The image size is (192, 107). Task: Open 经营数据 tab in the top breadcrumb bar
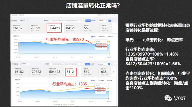tap(14, 15)
